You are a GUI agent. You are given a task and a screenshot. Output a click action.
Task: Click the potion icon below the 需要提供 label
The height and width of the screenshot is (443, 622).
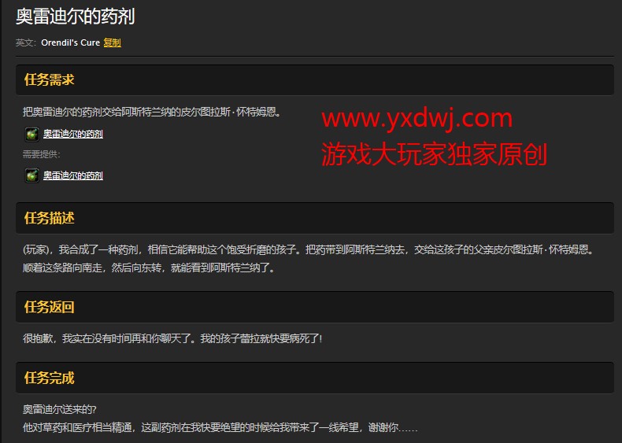[x=31, y=175]
